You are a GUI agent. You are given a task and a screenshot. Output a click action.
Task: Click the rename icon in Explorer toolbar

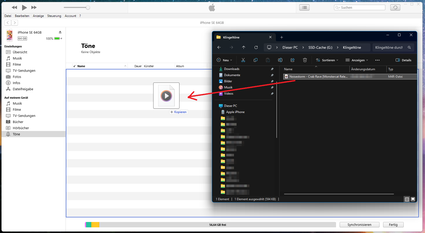click(x=280, y=60)
